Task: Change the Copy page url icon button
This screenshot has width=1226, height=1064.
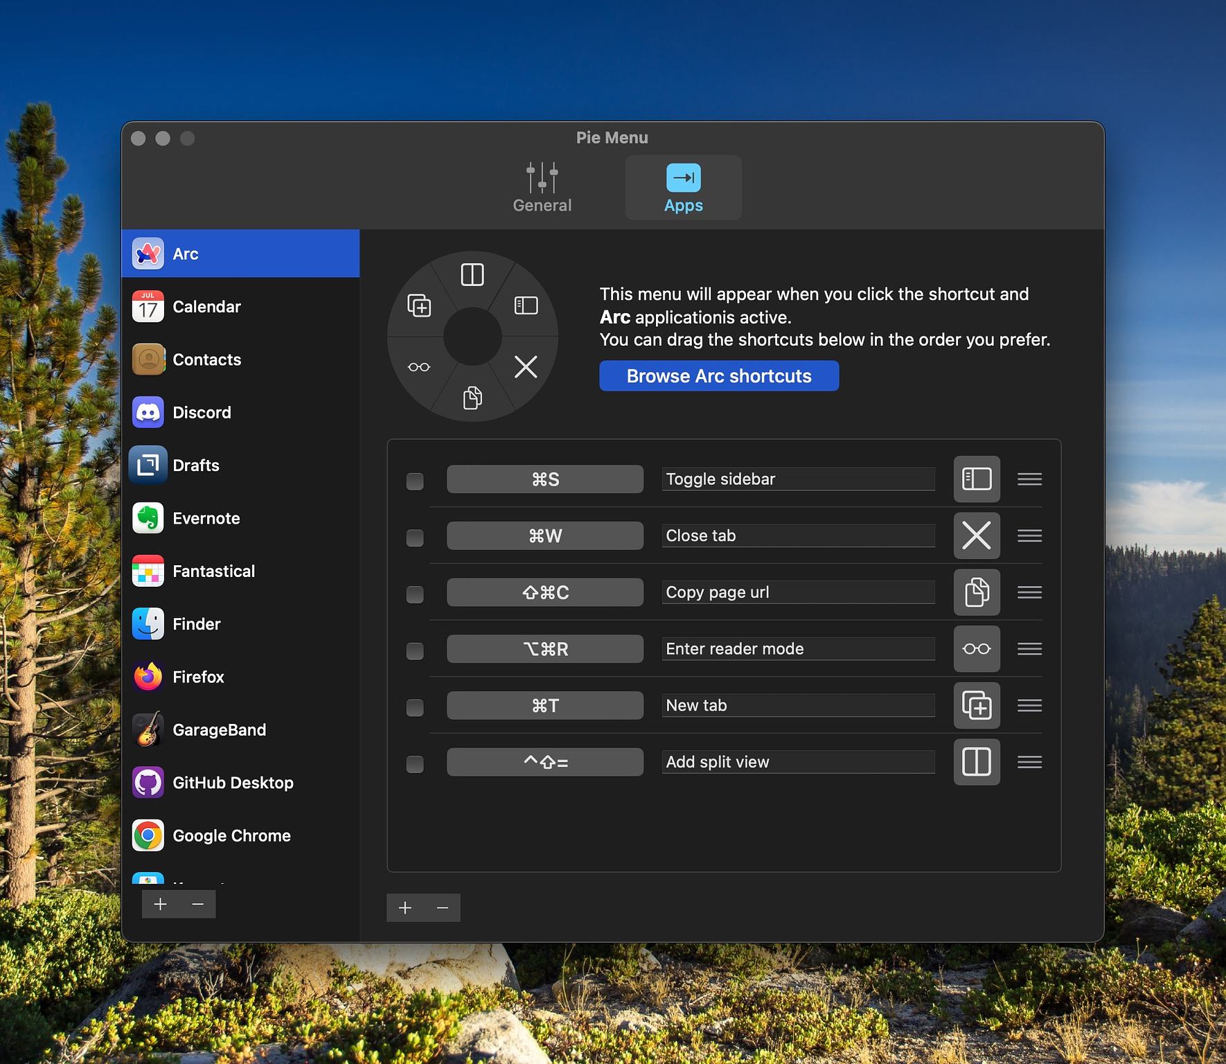Action: tap(977, 592)
